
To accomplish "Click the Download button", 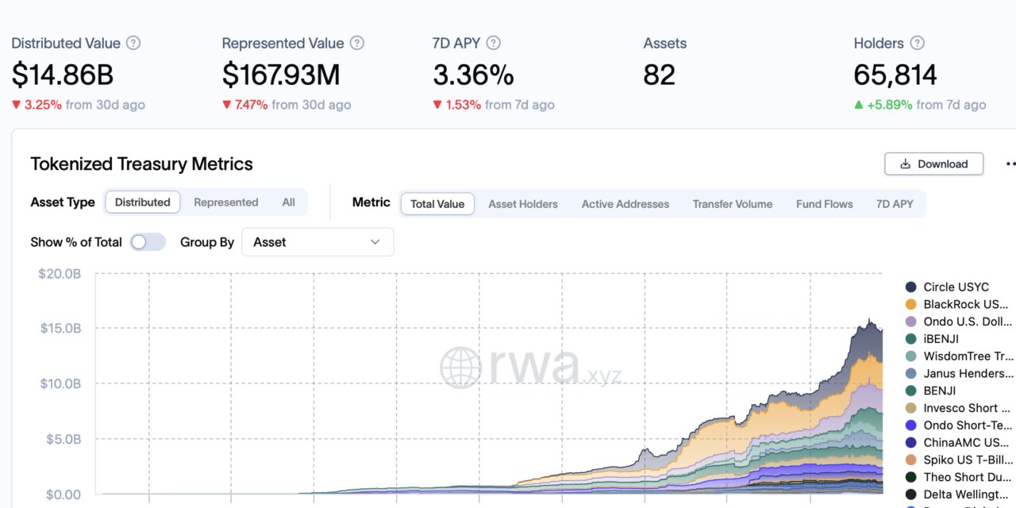I will coord(934,164).
